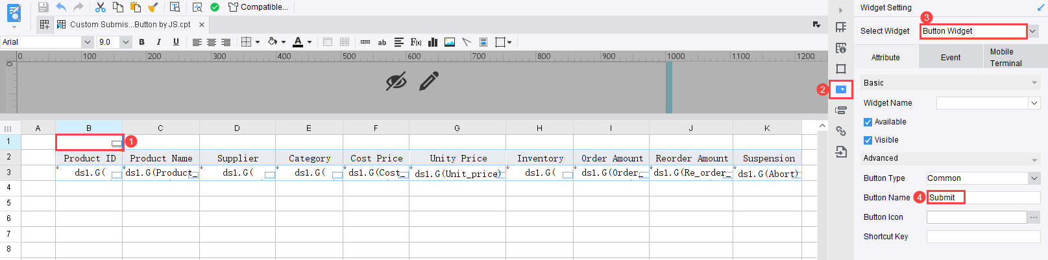1048x260 pixels.
Task: Close the Custom Submis...Button by JS.cpt tab
Action: point(202,25)
